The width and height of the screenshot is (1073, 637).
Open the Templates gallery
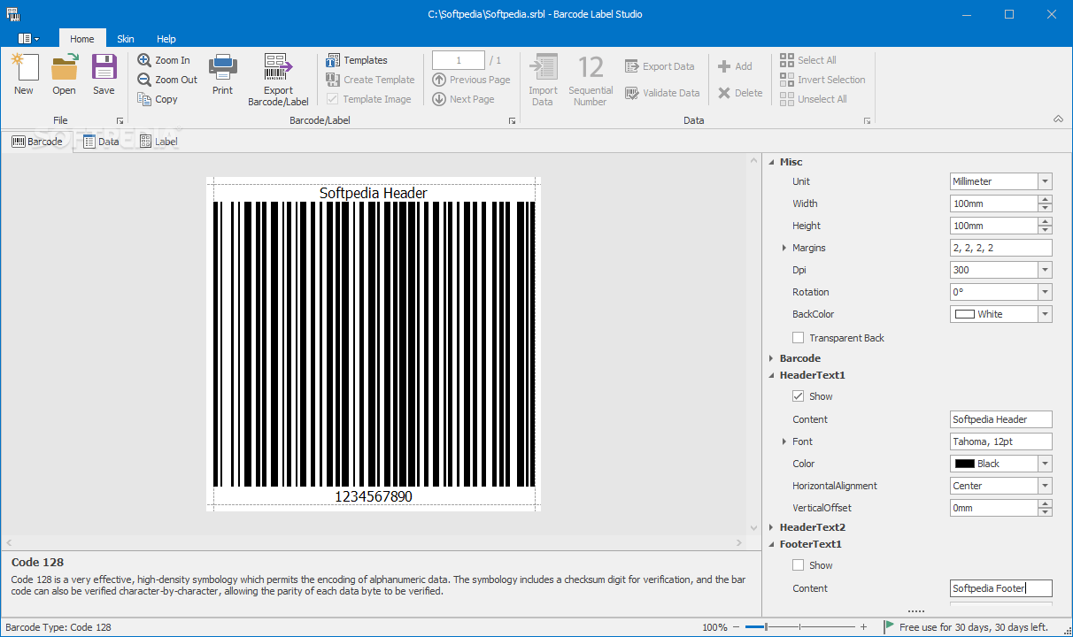pos(358,59)
